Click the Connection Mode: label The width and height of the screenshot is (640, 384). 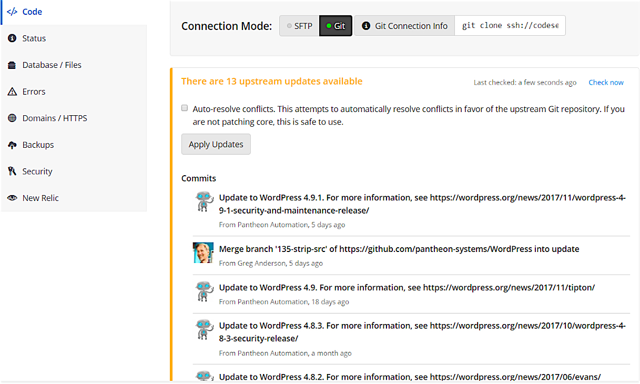[x=227, y=26]
